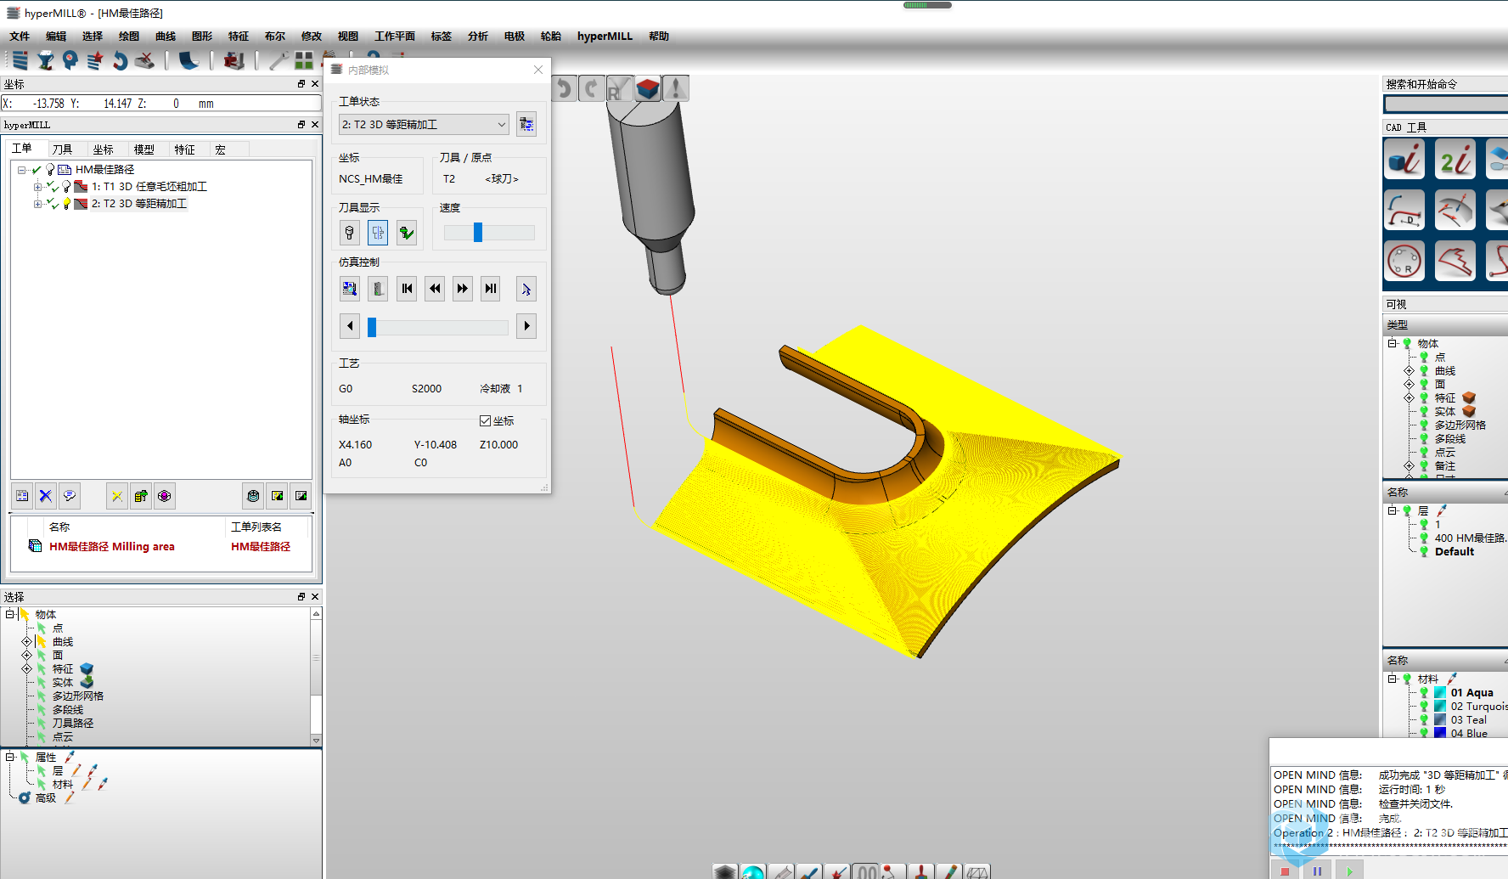Enable tool check display icon
1508x879 pixels.
pos(407,233)
